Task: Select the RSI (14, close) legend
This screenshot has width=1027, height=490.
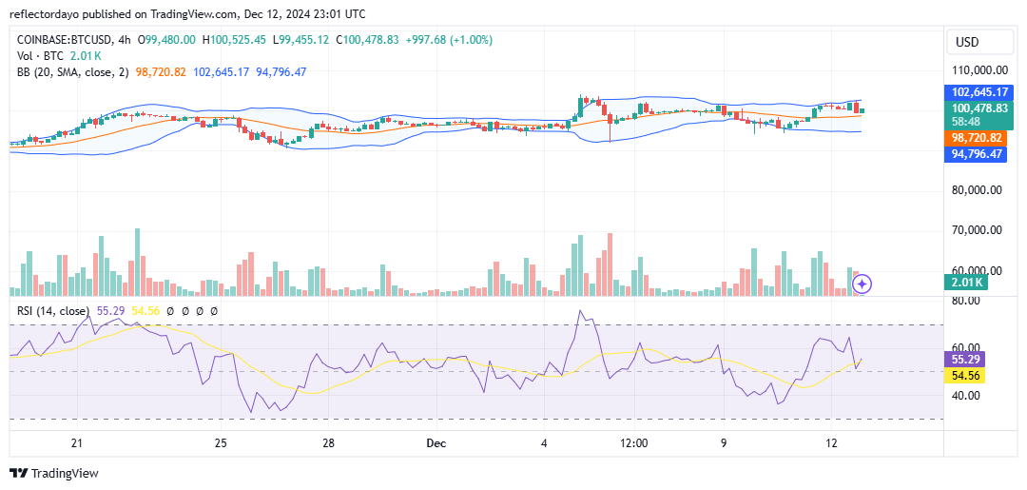Action: (x=53, y=311)
